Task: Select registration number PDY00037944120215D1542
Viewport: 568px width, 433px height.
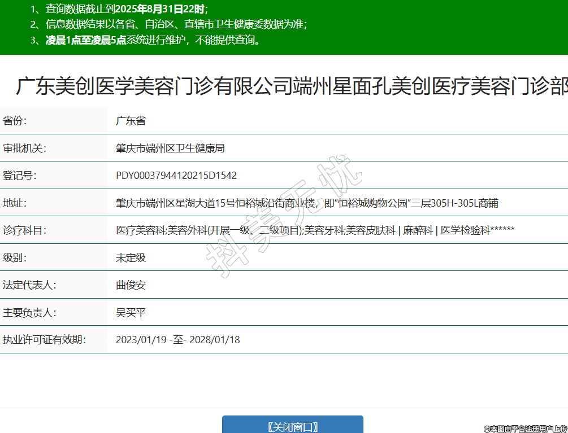Action: (176, 176)
